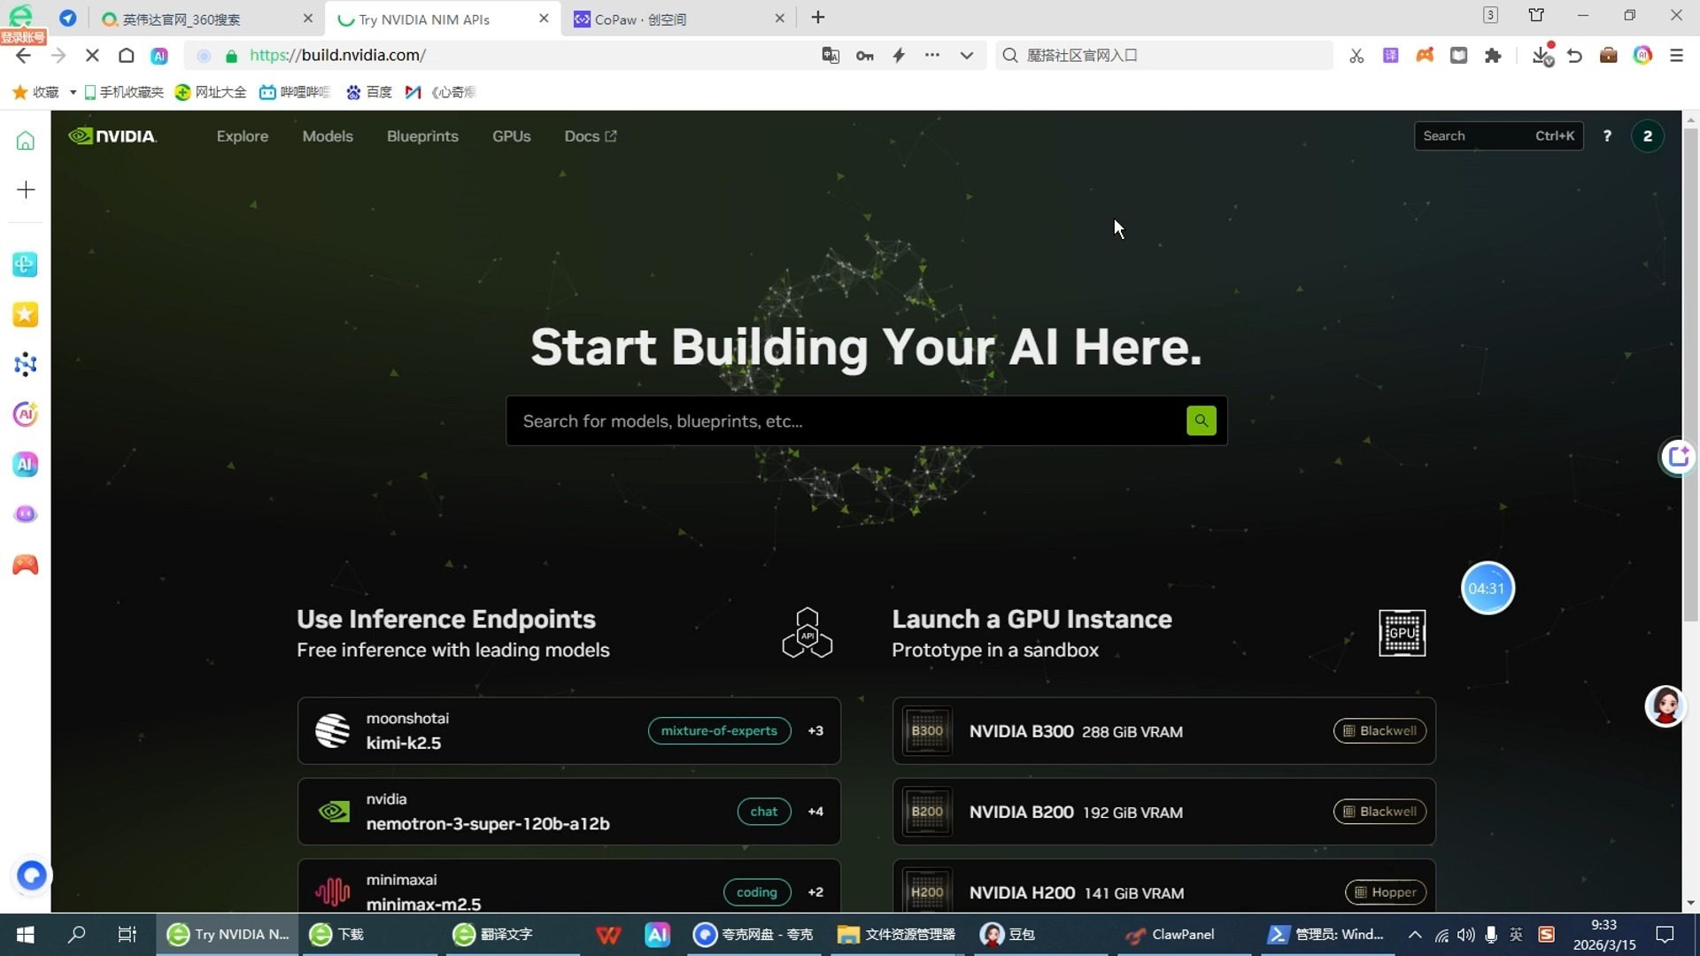Stop loading the page with X button
Image resolution: width=1700 pixels, height=956 pixels.
click(92, 56)
